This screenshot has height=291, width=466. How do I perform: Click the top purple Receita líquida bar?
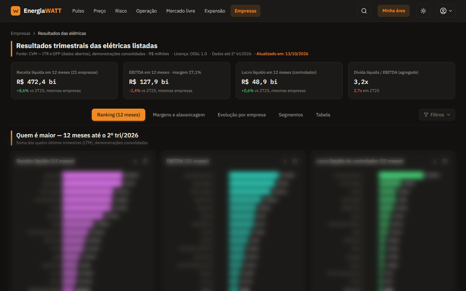[92, 176]
